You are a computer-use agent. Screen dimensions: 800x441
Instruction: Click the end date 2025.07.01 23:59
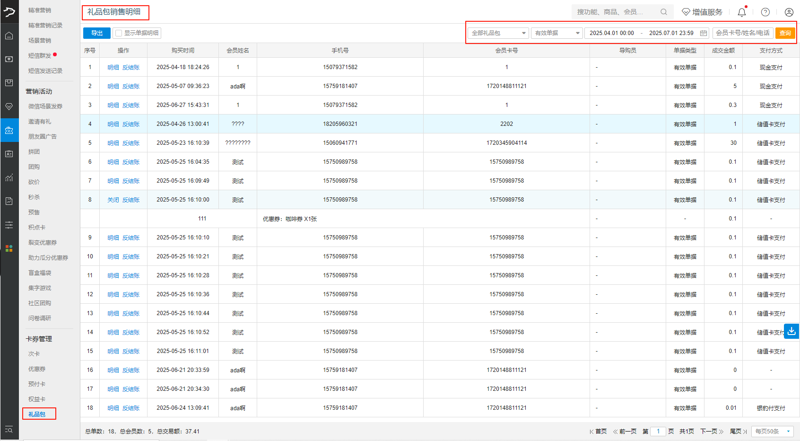671,33
